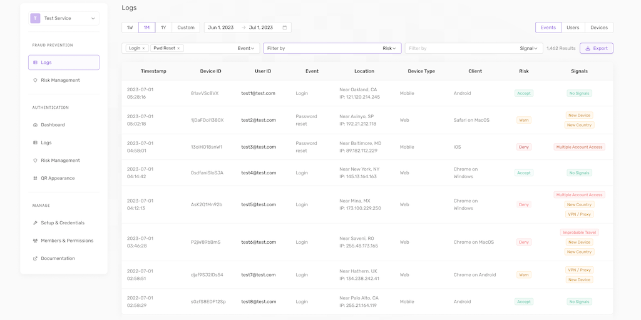Screen dimensions: 641x320
Task: Click the Jun 1, 2023 start date field
Action: (x=221, y=27)
